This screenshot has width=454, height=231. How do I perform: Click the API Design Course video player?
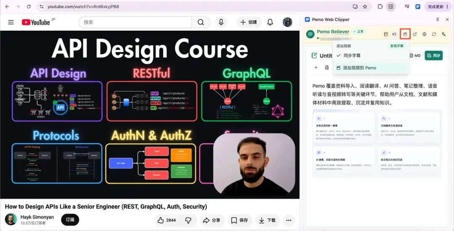(150, 115)
